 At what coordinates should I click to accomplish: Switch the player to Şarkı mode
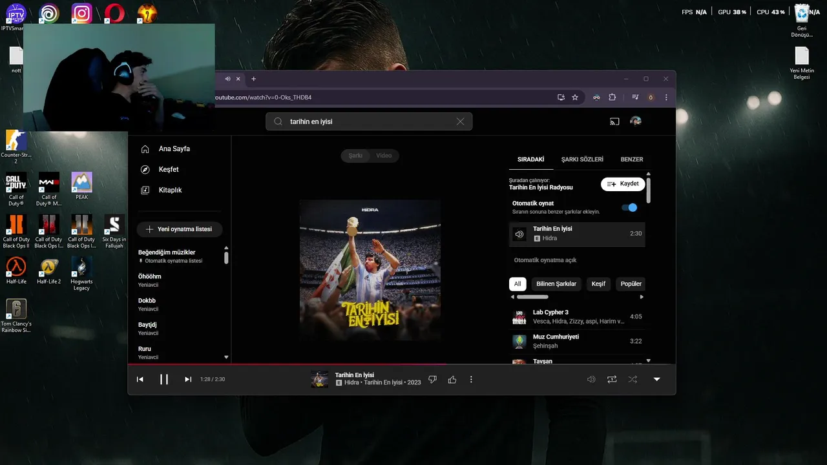tap(355, 156)
